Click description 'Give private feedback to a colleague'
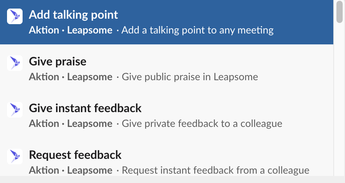 point(202,123)
